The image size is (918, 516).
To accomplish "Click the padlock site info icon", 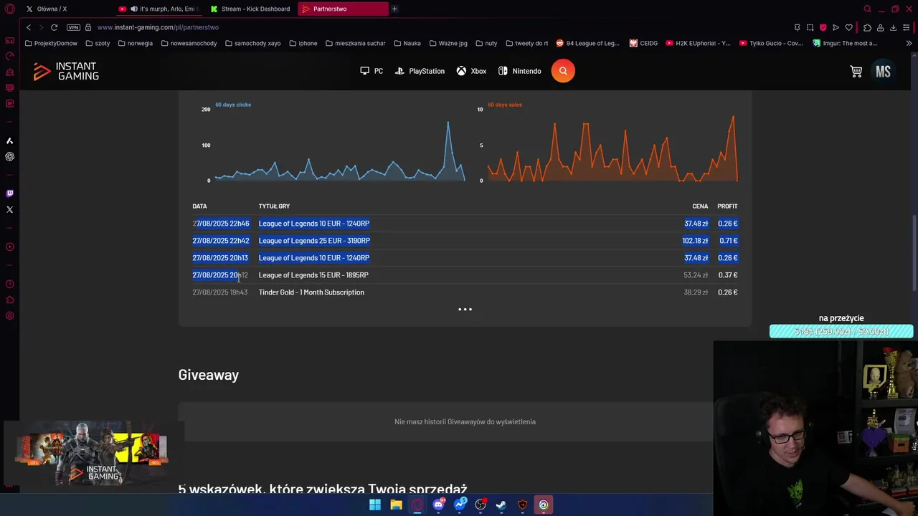I will [x=88, y=27].
